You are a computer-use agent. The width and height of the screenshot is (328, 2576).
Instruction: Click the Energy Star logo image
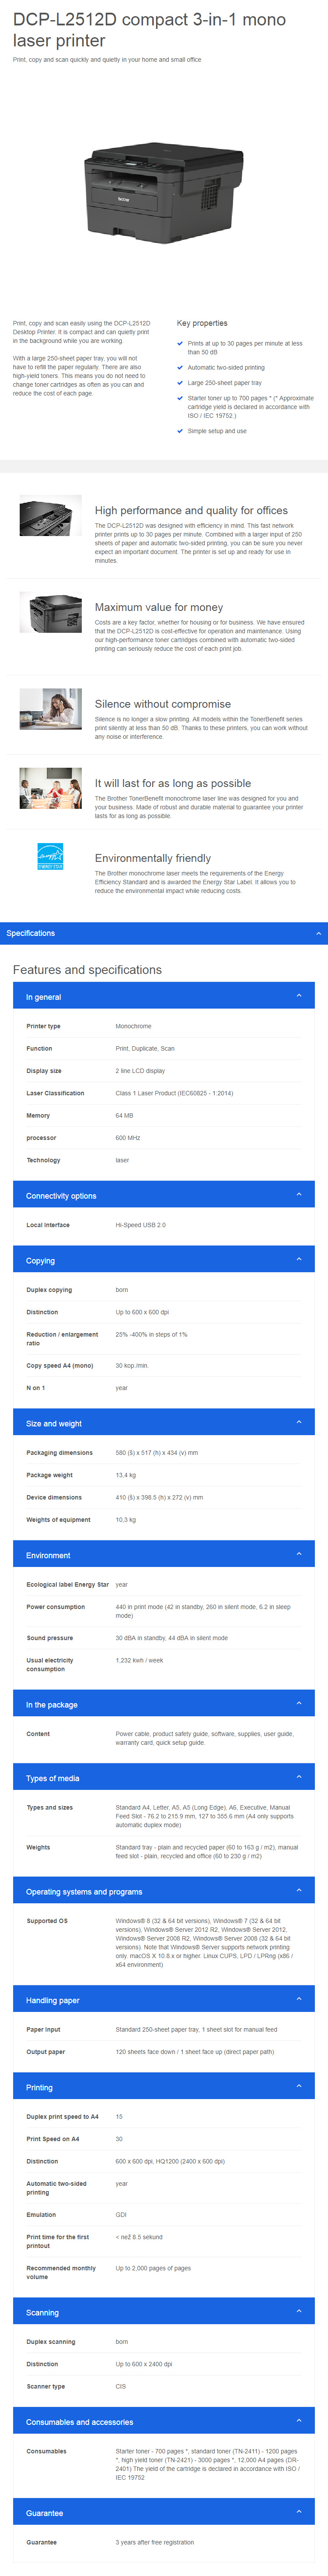point(50,856)
